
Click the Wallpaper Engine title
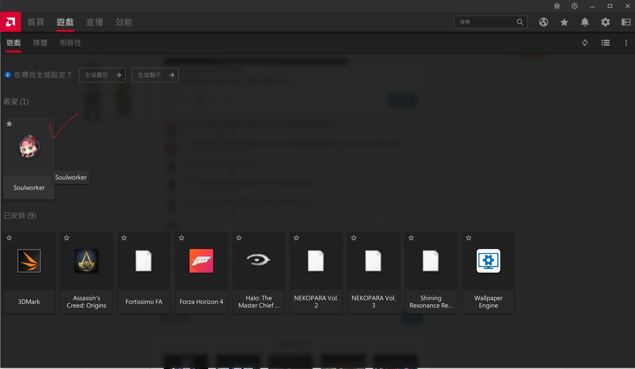click(x=488, y=302)
